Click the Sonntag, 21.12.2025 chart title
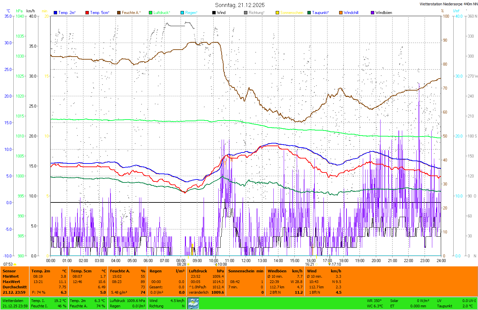 (240, 5)
